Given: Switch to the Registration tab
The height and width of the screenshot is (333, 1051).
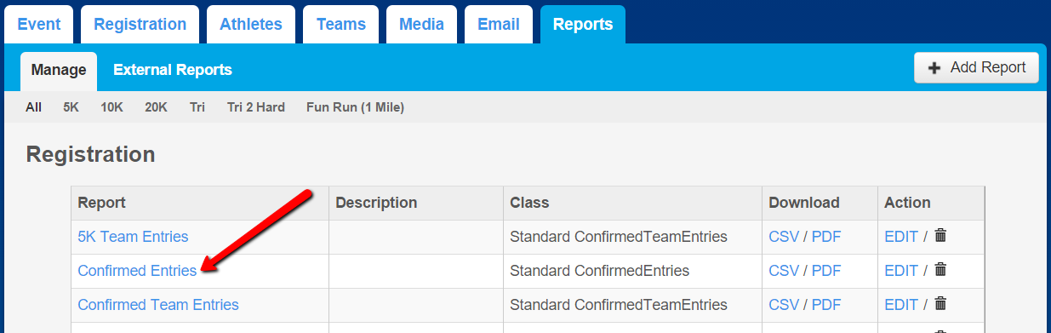Looking at the screenshot, I should click(140, 24).
